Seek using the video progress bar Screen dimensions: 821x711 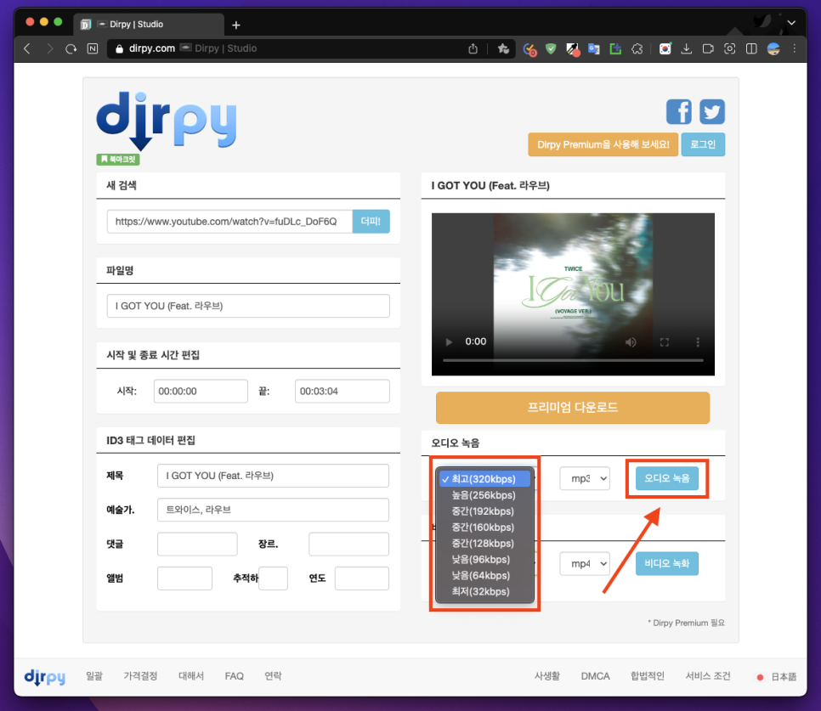573,360
